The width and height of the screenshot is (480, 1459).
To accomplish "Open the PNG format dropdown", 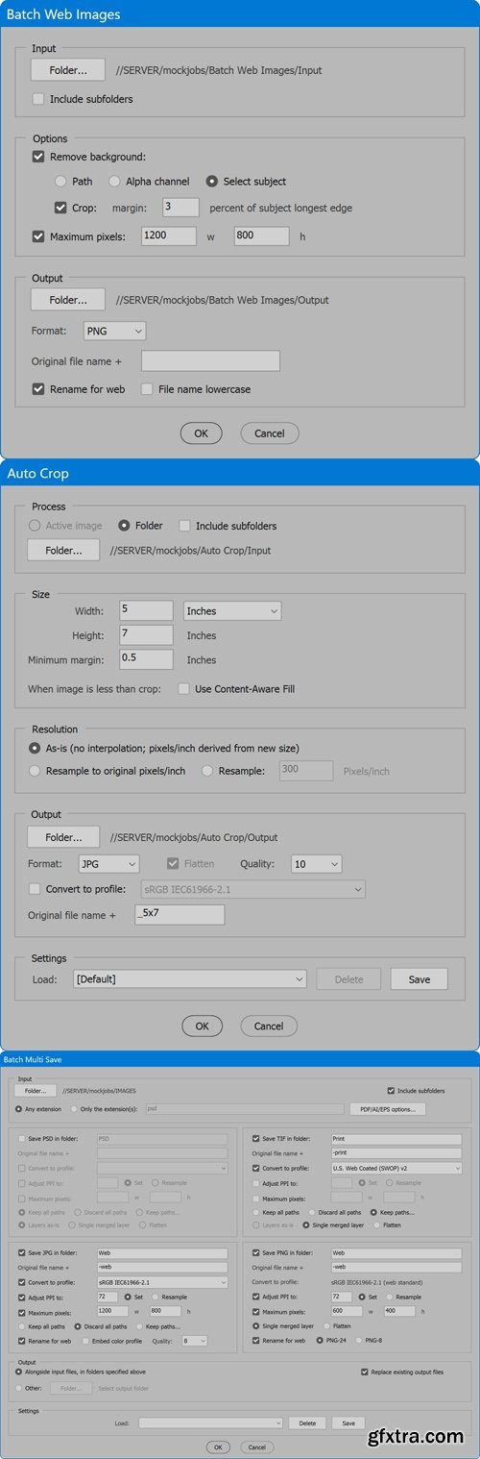I will [114, 332].
